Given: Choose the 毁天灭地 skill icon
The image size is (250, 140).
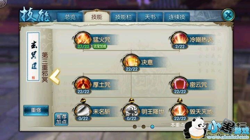Looking at the screenshot, I should pos(180,110).
